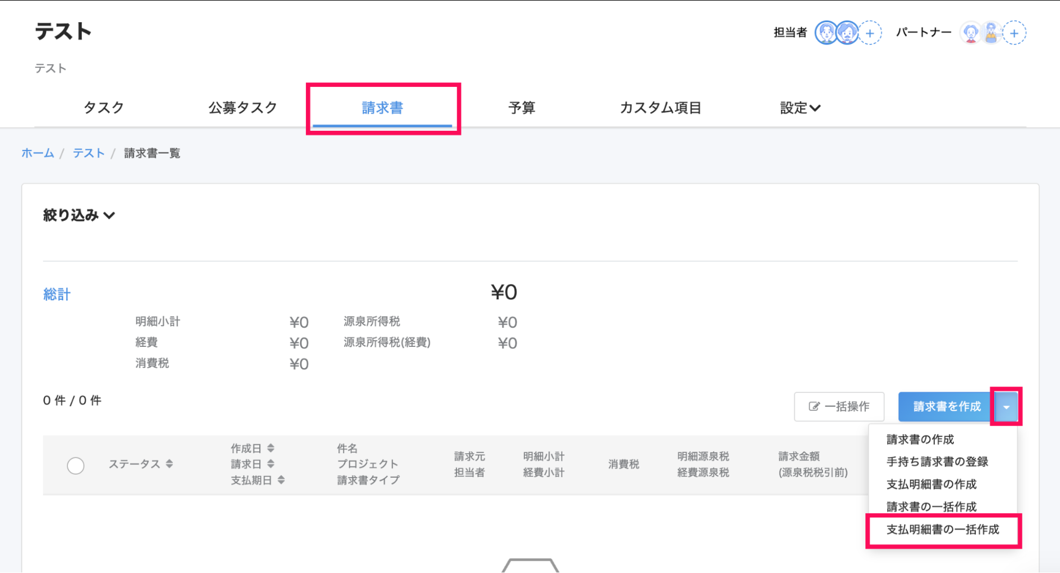Screen dimensions: 1060x573
Task: Click the second 担当者 avatar icon
Action: (x=847, y=33)
